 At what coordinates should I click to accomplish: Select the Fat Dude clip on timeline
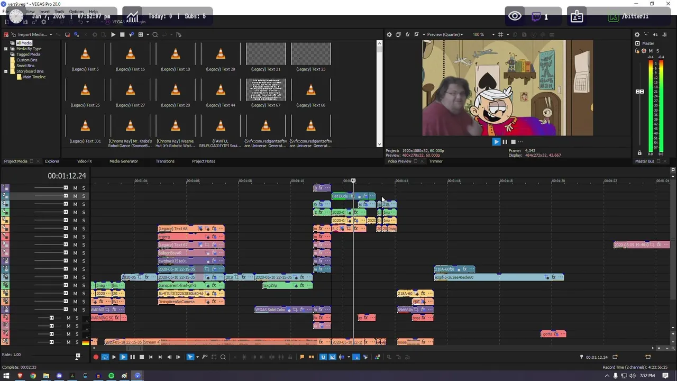353,196
